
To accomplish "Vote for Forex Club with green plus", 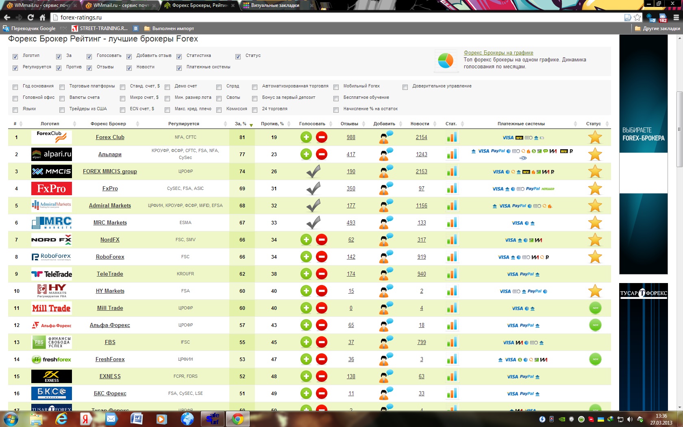I will [306, 137].
